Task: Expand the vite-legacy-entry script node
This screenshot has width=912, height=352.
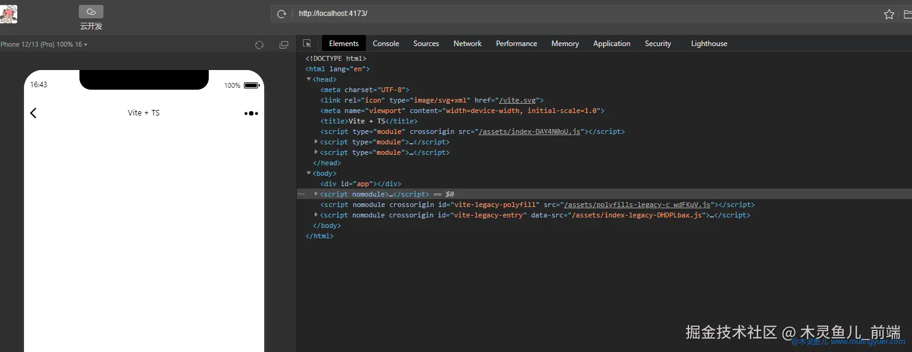Action: click(x=317, y=215)
